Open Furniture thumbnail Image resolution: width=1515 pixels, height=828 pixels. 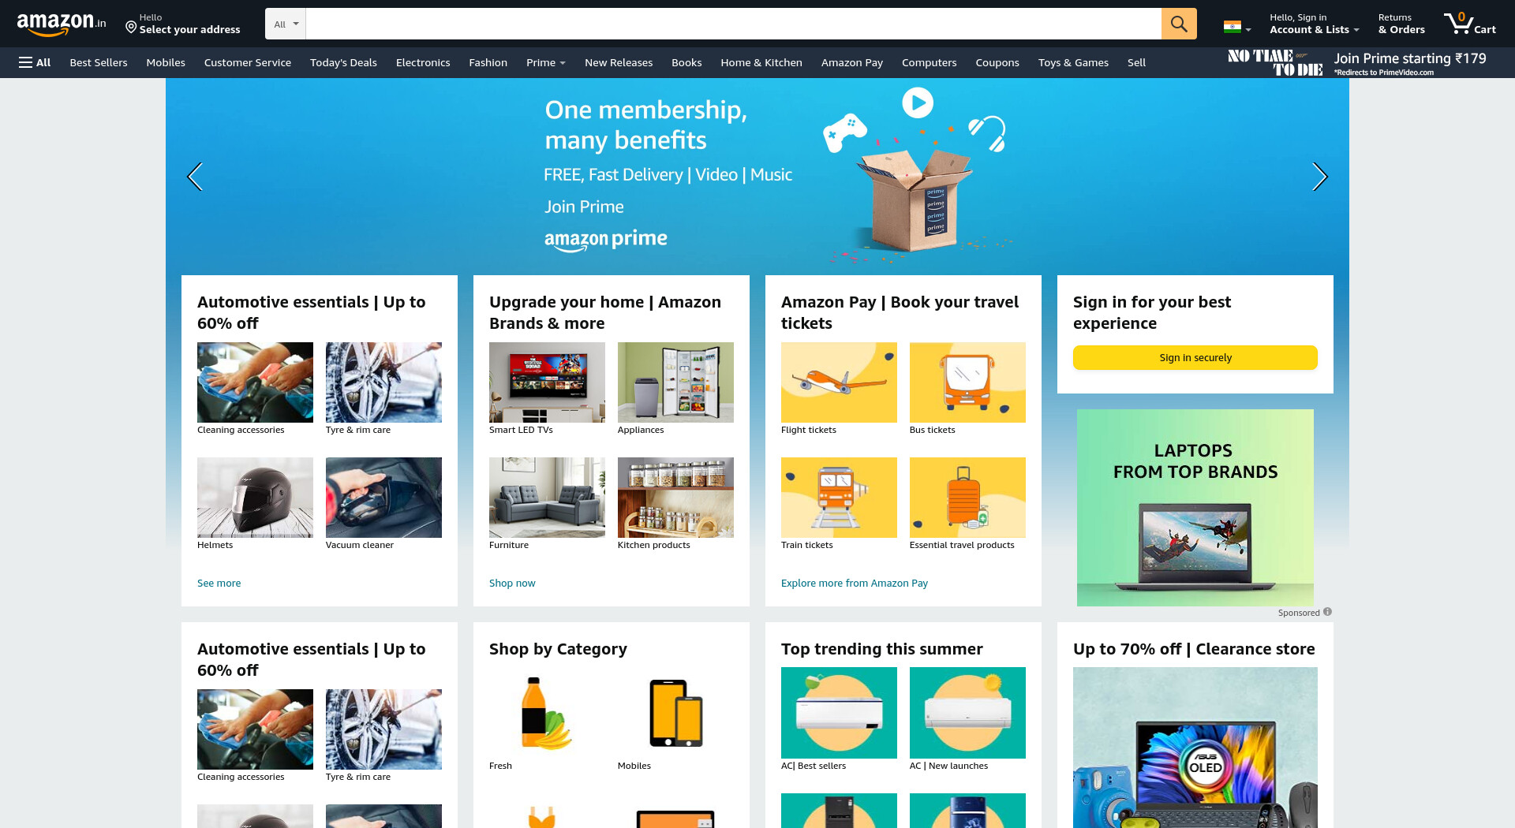point(547,498)
